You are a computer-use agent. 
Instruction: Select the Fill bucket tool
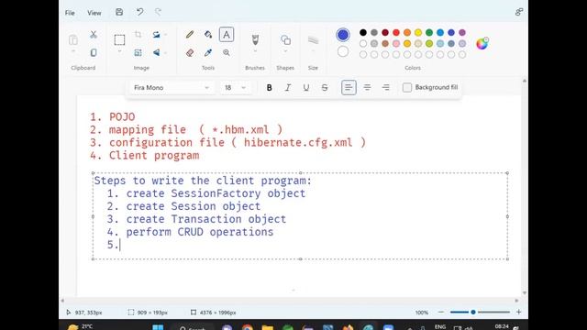208,35
